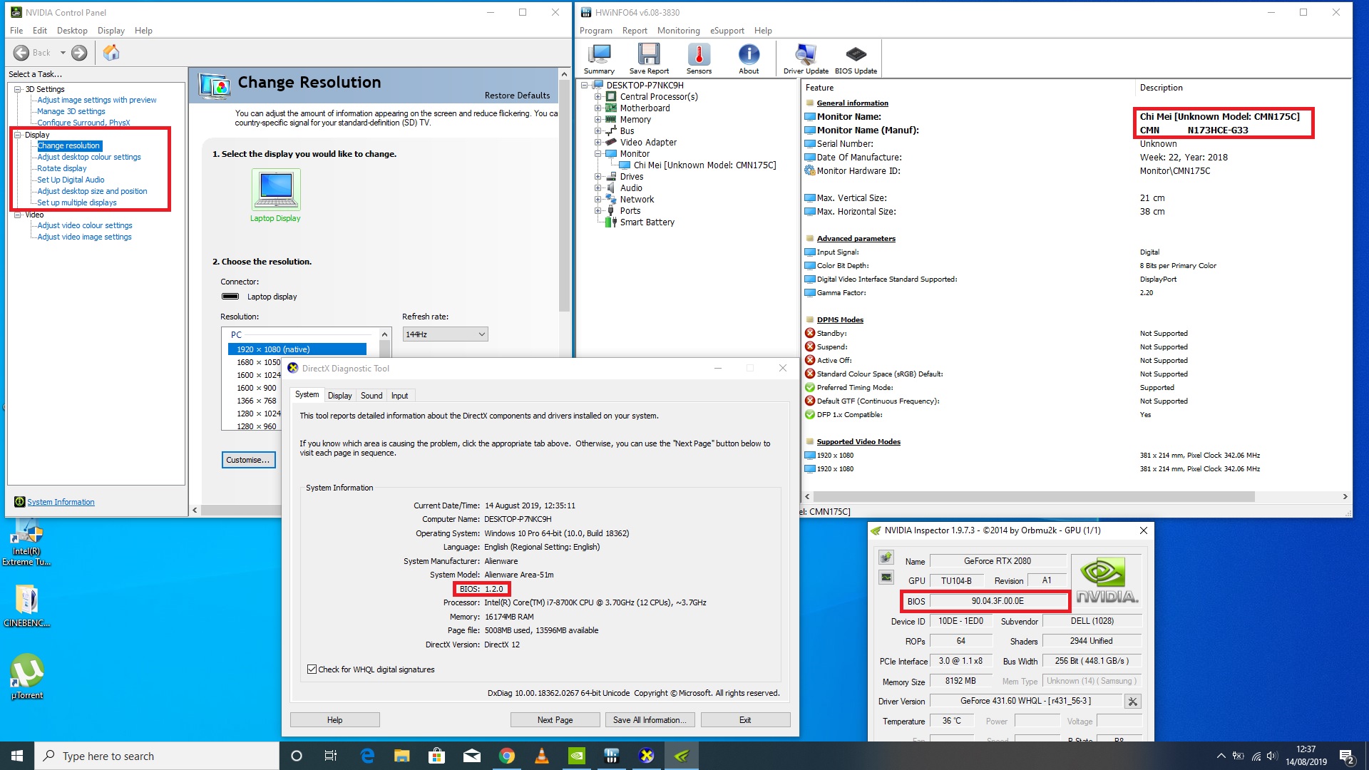Click the second left icon beside GPU row
The width and height of the screenshot is (1369, 770).
click(886, 577)
